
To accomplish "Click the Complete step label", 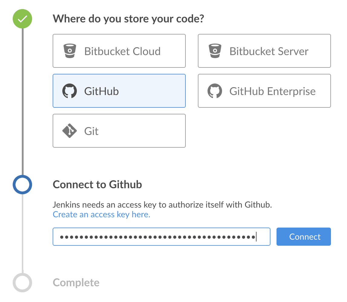I will (x=76, y=282).
